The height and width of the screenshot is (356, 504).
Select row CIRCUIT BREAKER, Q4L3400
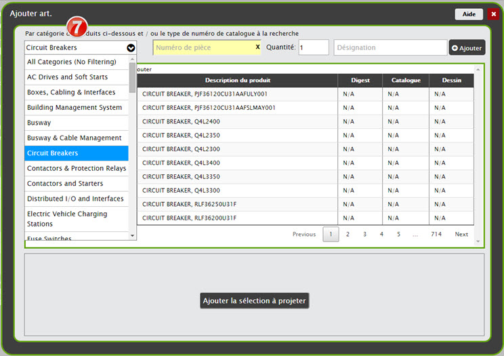(x=306, y=163)
